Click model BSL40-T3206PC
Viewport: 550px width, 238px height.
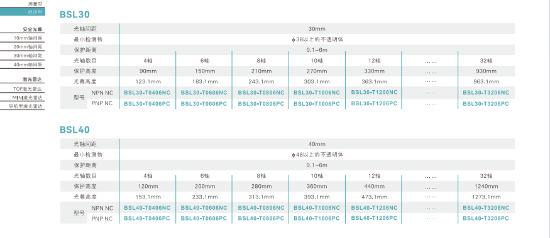(x=486, y=219)
